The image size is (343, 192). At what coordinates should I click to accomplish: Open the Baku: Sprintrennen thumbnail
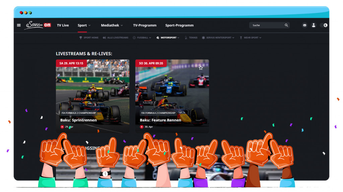(92, 96)
